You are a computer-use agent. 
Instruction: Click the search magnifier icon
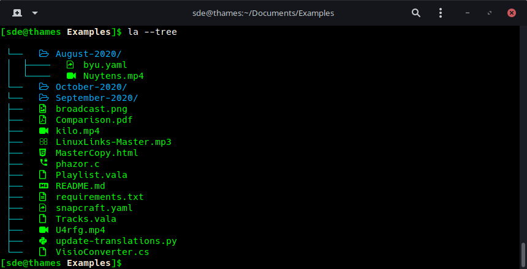(416, 12)
